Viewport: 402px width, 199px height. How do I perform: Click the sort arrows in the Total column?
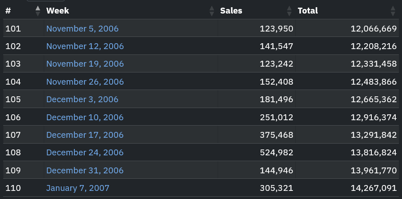click(x=393, y=11)
